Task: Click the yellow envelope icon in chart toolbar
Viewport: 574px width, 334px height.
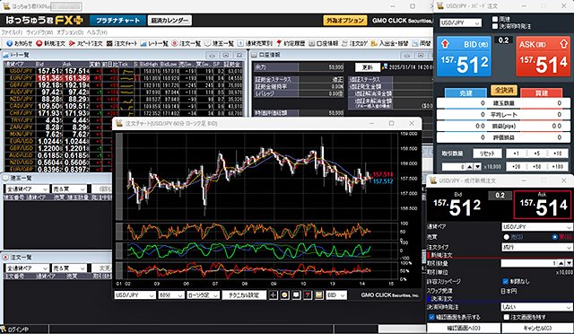Action: tap(319, 295)
